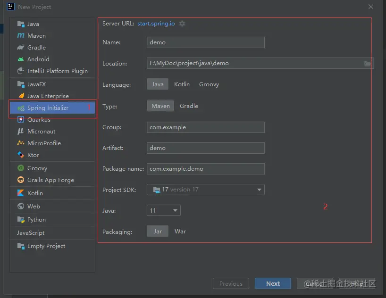Select Jar packaging

pos(158,232)
